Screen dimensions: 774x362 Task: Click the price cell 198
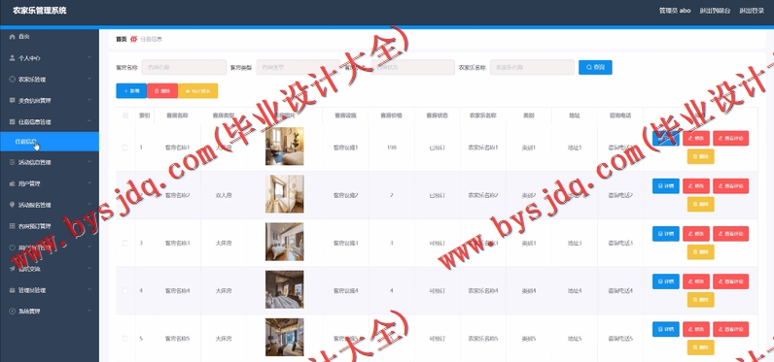(392, 148)
